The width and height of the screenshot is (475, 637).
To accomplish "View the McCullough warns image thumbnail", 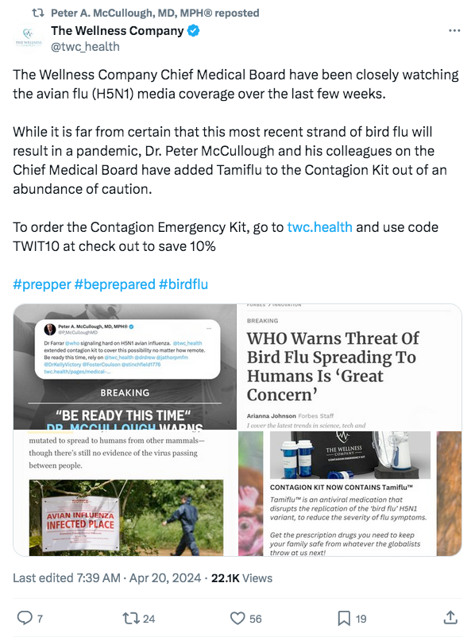I will point(125,366).
